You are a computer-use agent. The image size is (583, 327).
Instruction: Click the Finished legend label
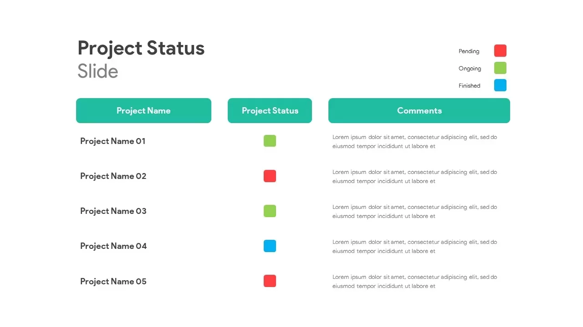[469, 86]
